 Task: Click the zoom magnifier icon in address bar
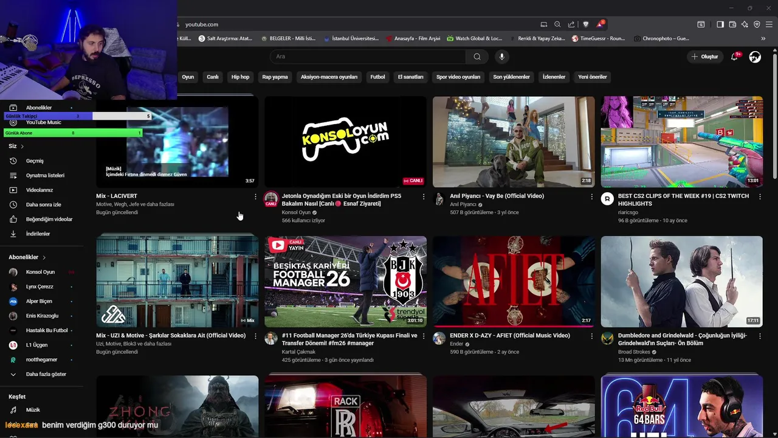(557, 24)
